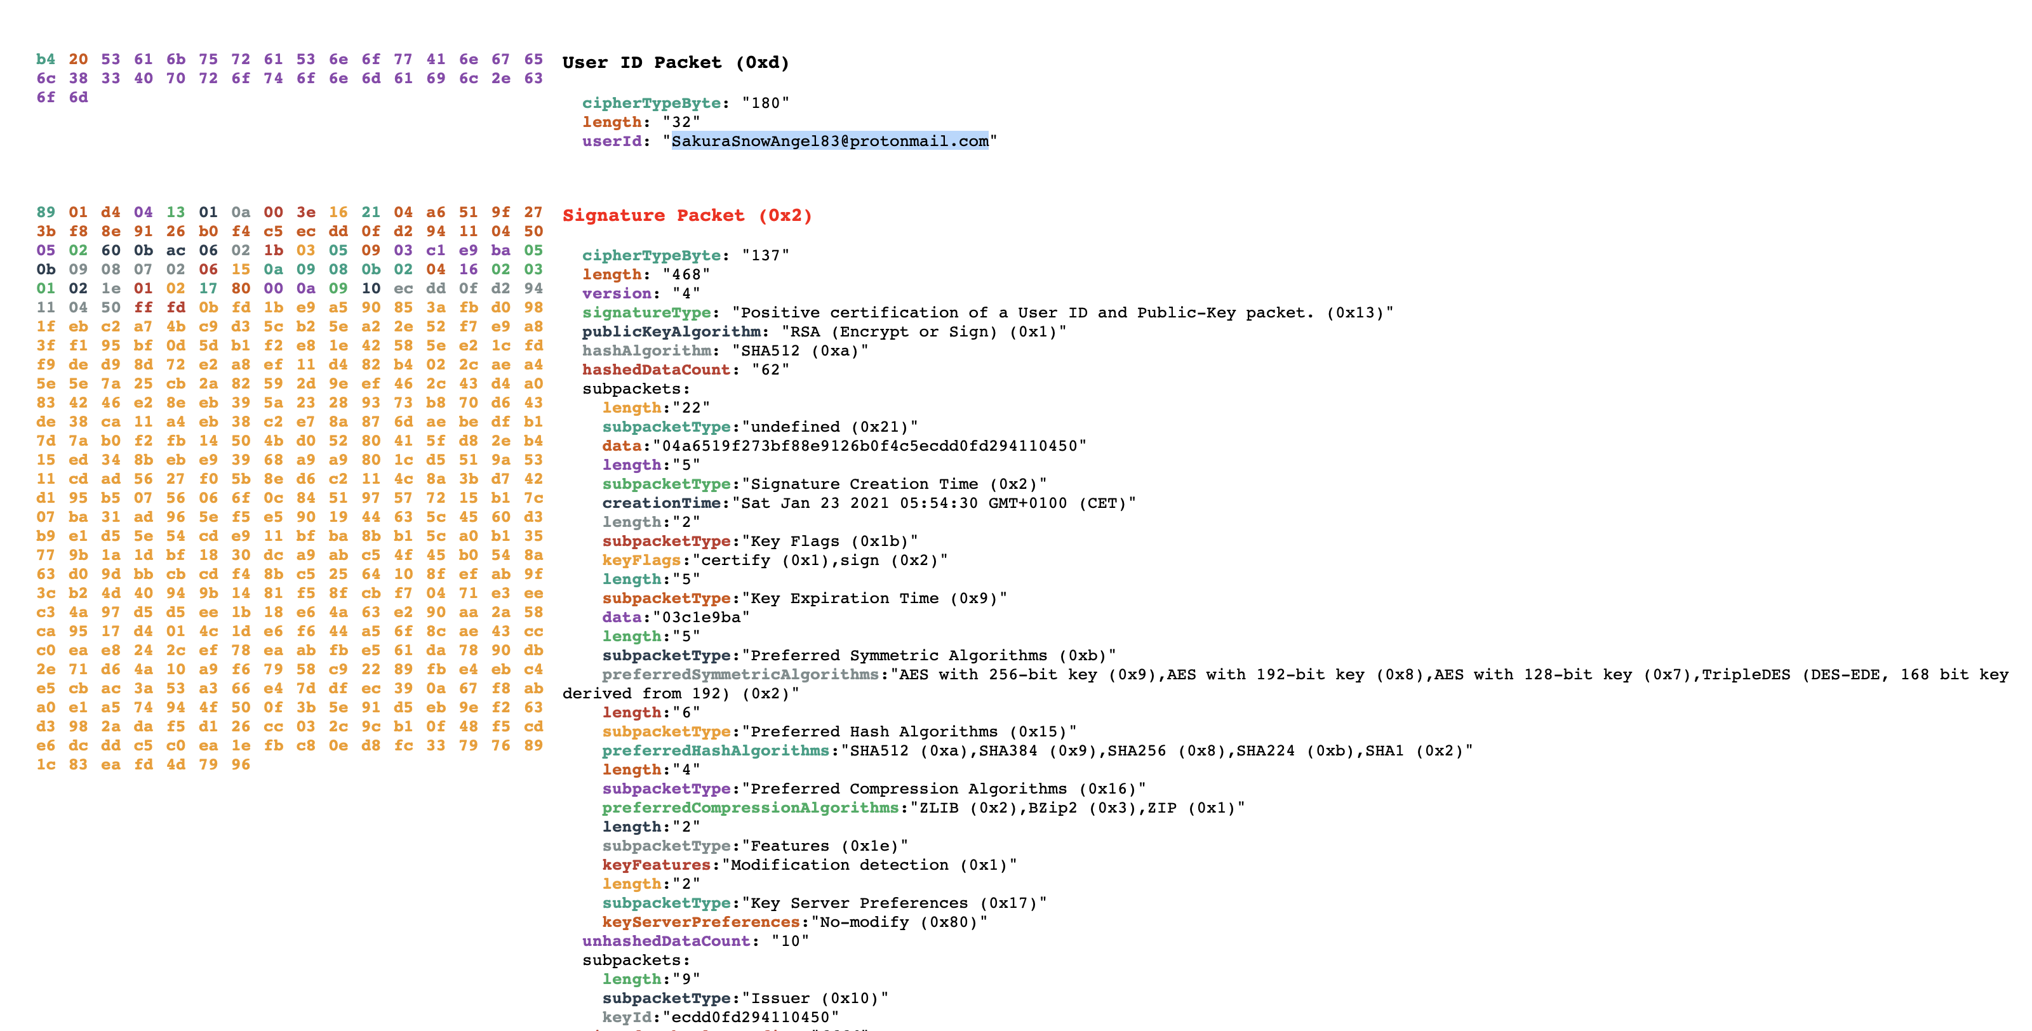Screen dimensions: 2032x1031
Task: Click the subpacket length "22" line
Action: coord(657,407)
